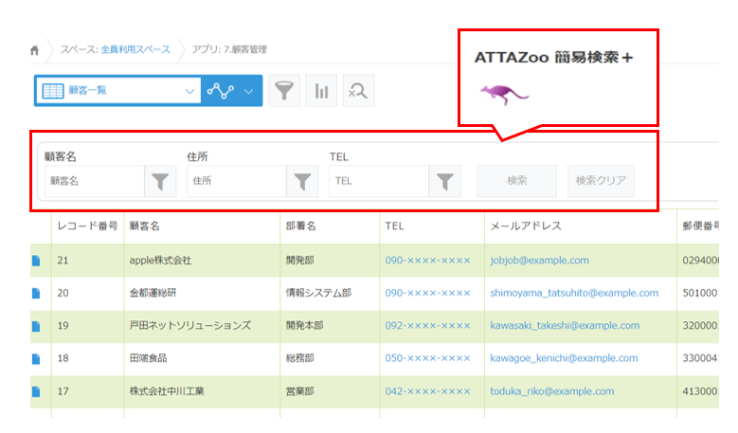Click into the 住所 search input

point(236,180)
